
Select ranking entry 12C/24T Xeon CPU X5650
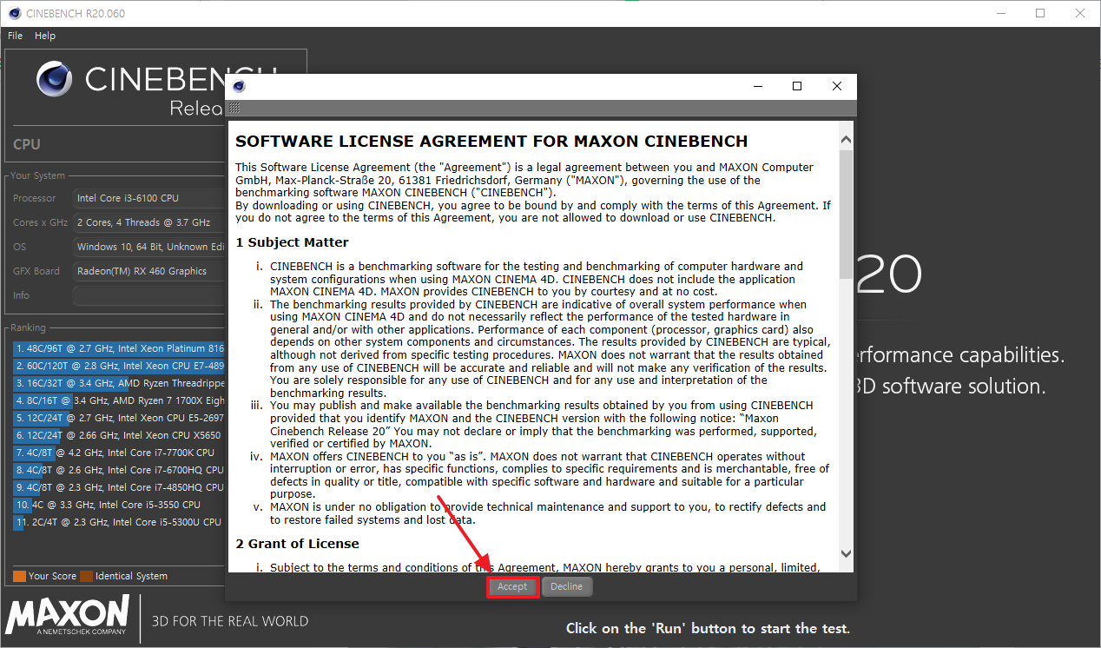tap(119, 435)
